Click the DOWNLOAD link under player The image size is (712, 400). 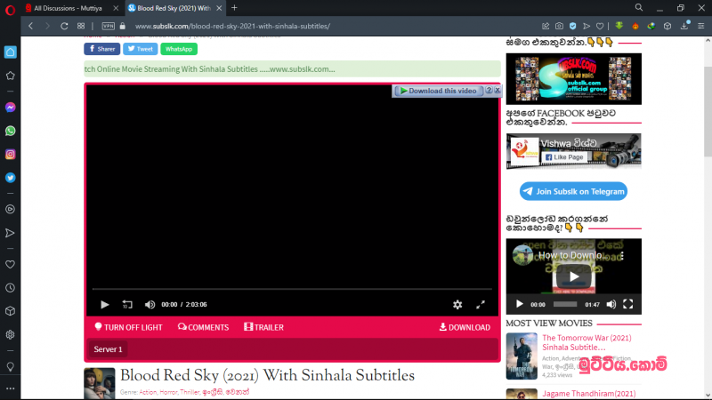pos(465,327)
